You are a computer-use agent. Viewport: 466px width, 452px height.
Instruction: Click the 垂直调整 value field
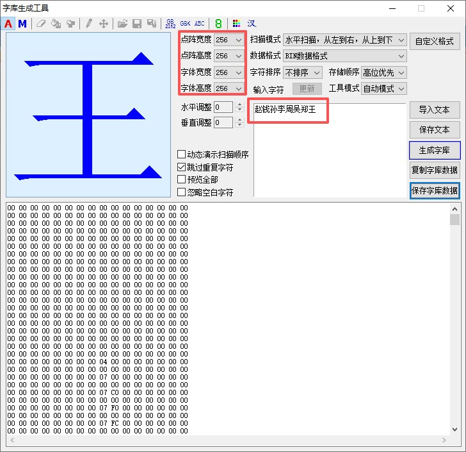(x=223, y=122)
